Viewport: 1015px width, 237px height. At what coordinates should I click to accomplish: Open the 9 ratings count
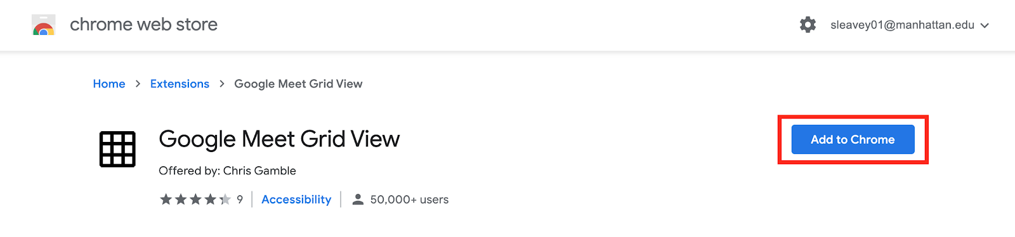click(240, 200)
